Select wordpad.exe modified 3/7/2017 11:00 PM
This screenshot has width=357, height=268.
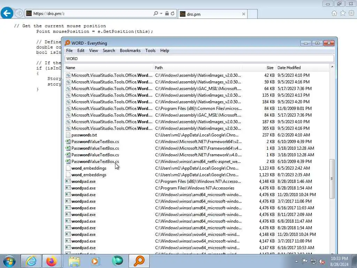point(84,241)
